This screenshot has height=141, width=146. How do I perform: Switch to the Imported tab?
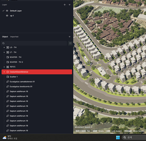14,37
